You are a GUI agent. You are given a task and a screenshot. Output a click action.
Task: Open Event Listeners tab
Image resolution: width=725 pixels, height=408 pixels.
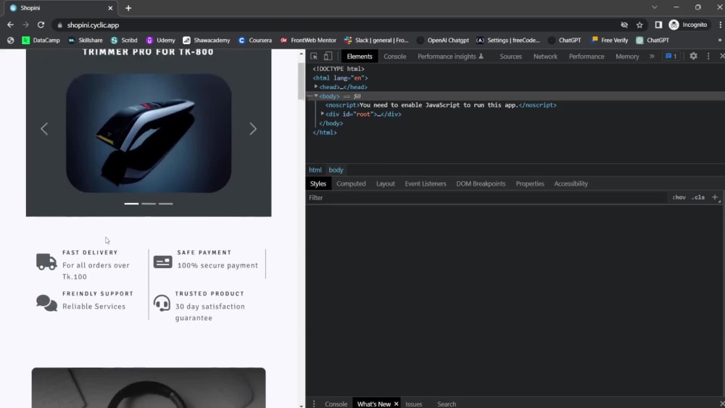tap(426, 183)
